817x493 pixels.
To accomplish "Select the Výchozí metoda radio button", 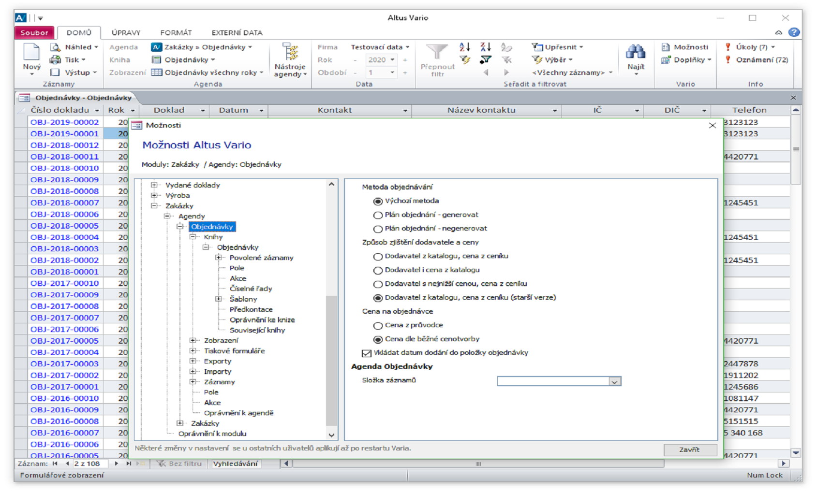I will coord(378,201).
